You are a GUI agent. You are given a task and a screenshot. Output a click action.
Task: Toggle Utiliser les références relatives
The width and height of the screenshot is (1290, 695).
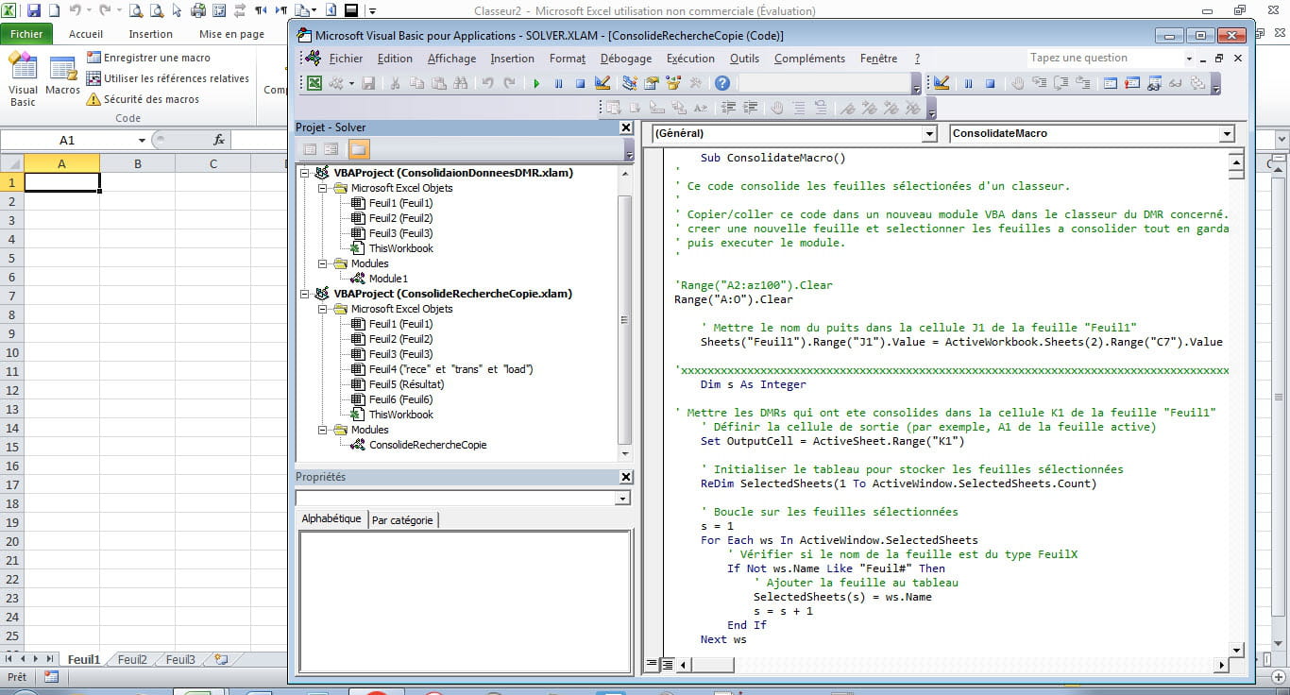click(x=168, y=78)
